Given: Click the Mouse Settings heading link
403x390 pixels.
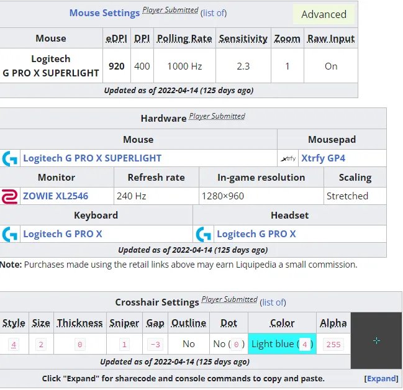Looking at the screenshot, I should pos(104,13).
